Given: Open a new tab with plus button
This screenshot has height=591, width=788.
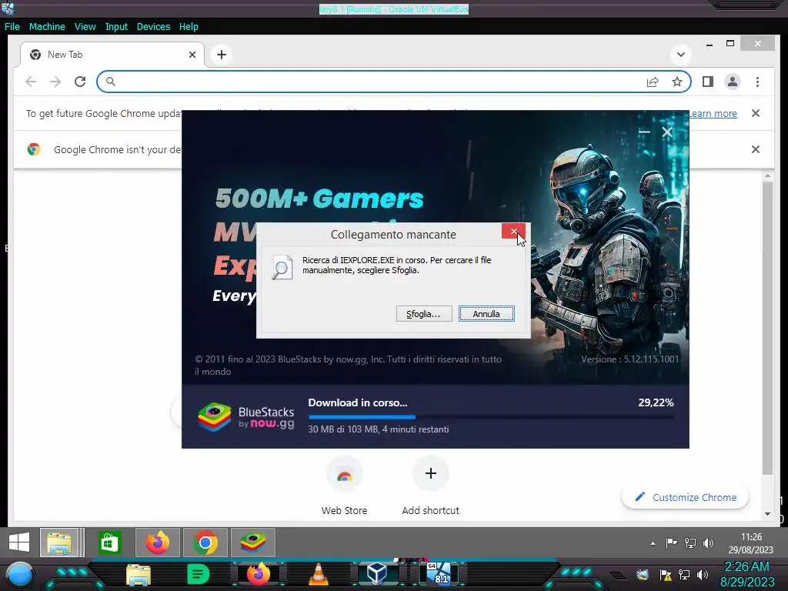Looking at the screenshot, I should [222, 55].
